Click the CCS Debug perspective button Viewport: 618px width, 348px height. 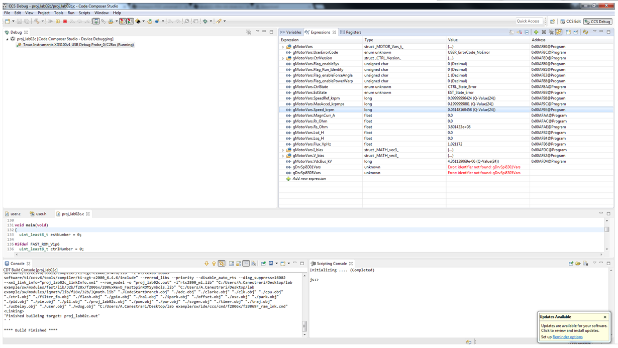point(597,22)
